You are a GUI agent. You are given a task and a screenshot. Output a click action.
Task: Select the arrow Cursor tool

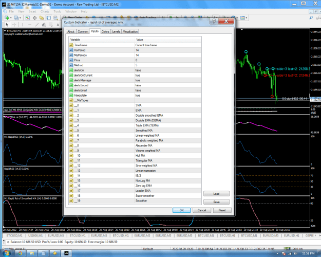(x=7, y=25)
